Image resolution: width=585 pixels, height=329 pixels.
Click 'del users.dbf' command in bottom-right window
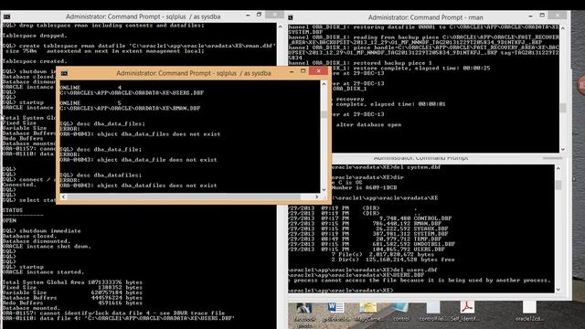tap(416, 270)
